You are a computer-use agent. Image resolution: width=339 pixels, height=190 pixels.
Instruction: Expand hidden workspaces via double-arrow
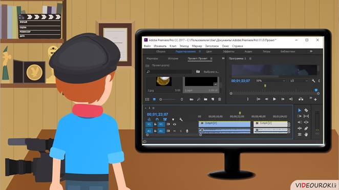pyautogui.click(x=311, y=51)
